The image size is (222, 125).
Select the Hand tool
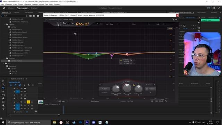pyautogui.click(x=3, y=106)
